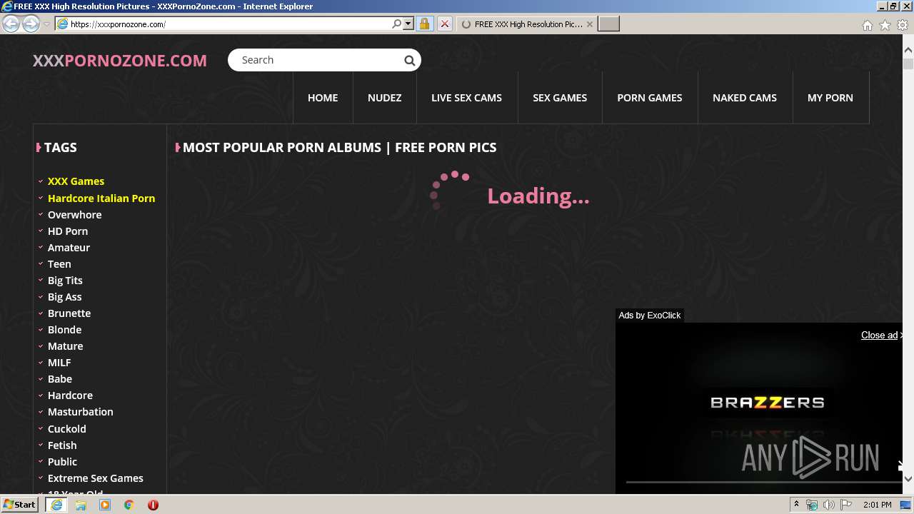Select the Amateur tag link
Viewport: 914px width, 514px height.
point(69,248)
